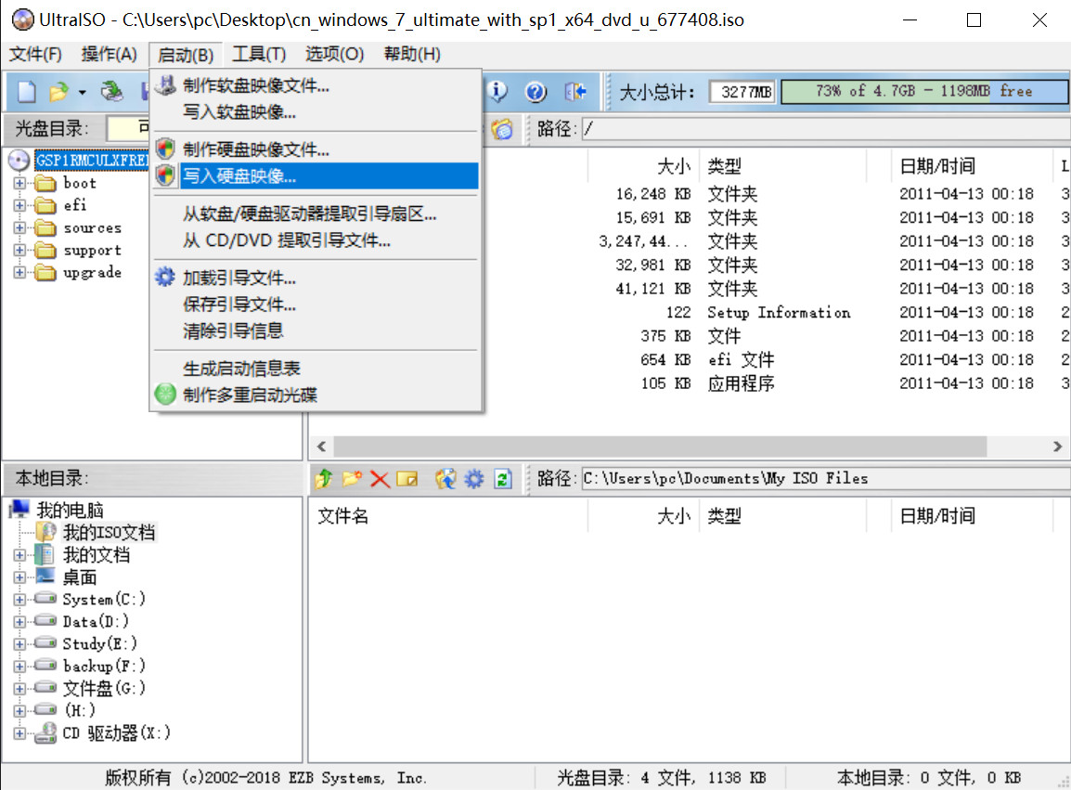
Task: Expand the System(C:) drive node
Action: [x=19, y=599]
